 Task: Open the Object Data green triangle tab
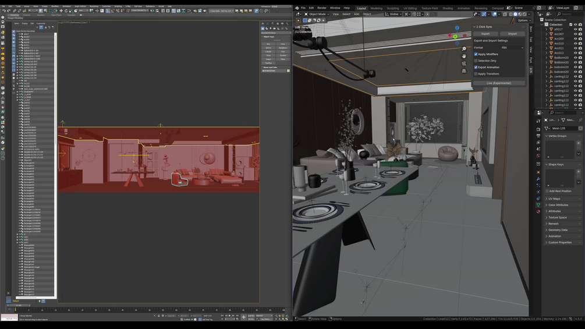pyautogui.click(x=538, y=205)
